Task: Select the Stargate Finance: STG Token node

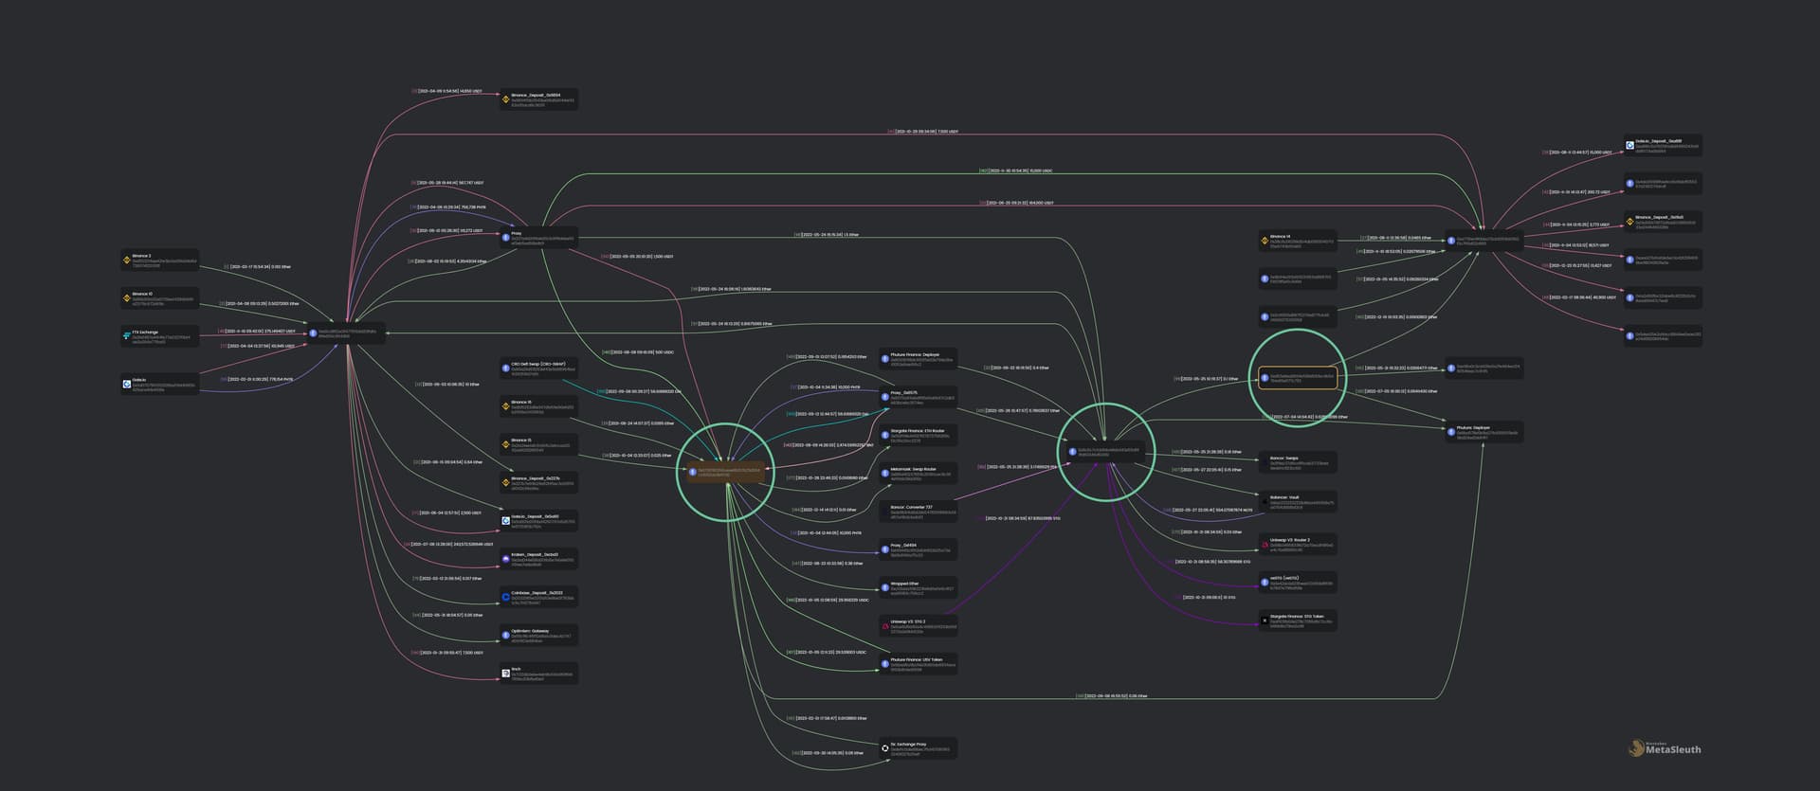Action: point(1296,620)
